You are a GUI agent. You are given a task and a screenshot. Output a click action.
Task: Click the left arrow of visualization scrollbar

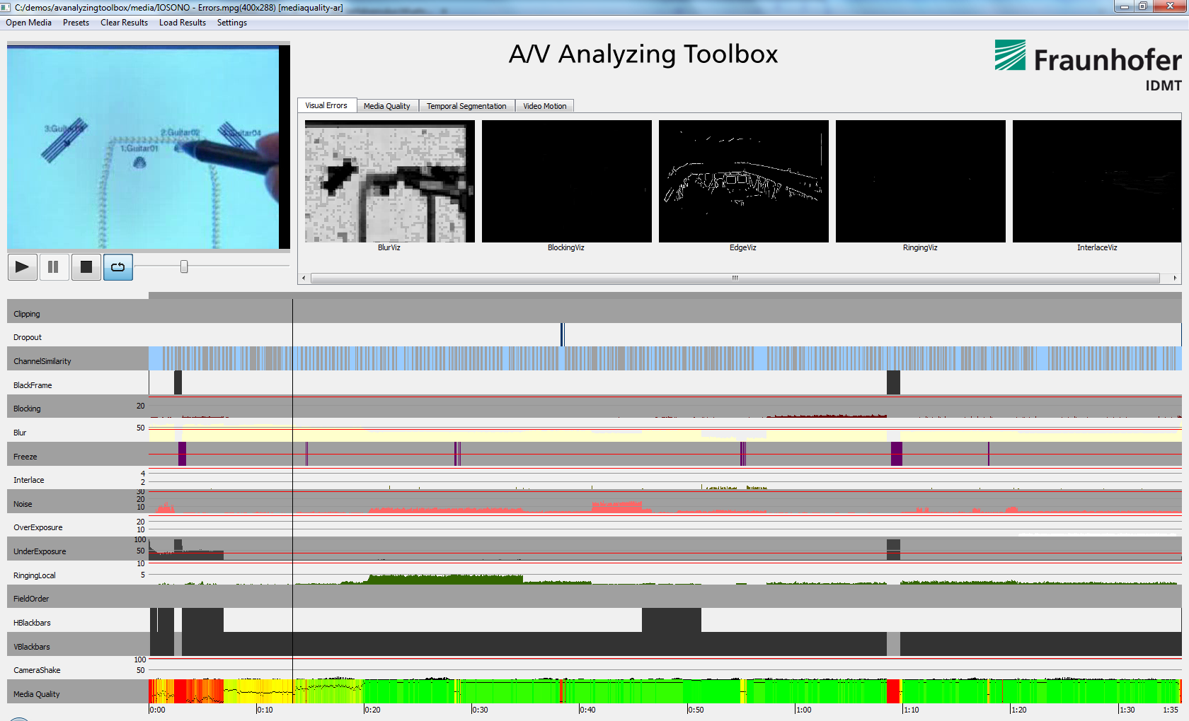click(304, 278)
